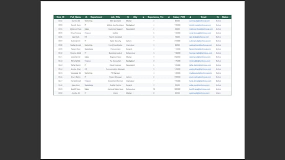Click the 'Tax Consultant' cell
285x160 pixels.
point(115,61)
